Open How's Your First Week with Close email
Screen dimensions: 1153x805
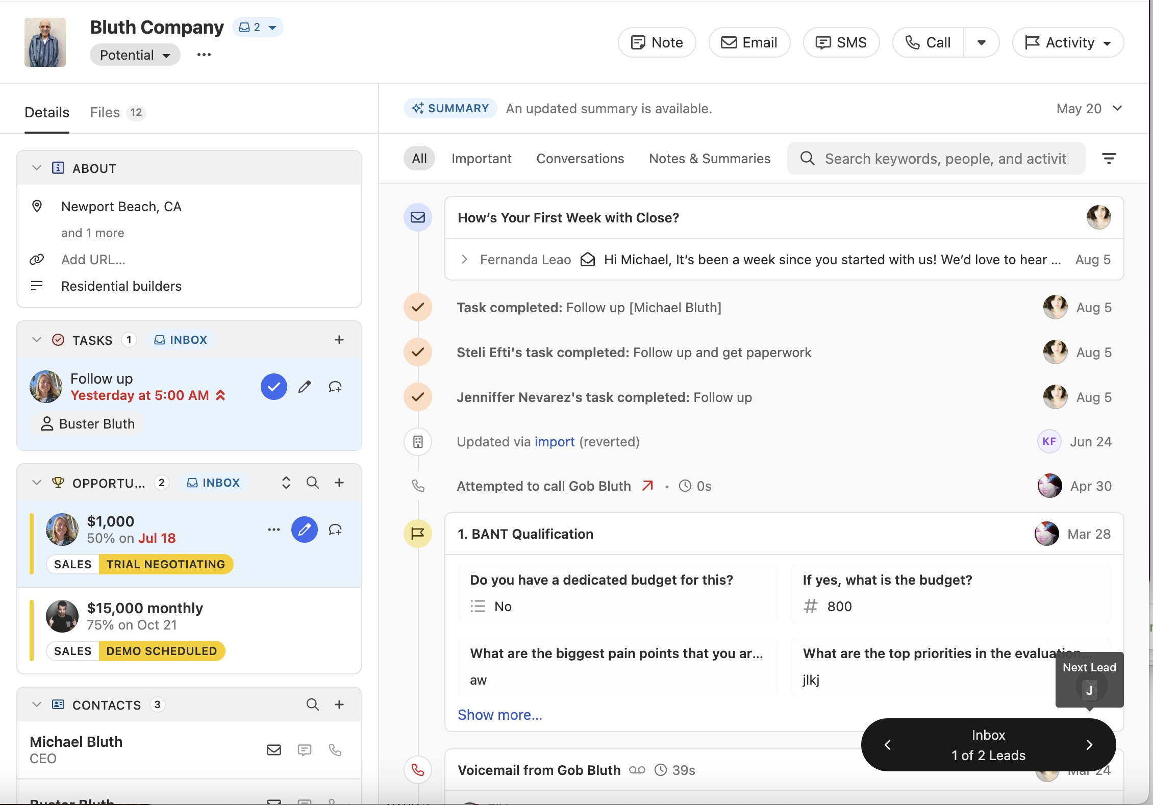[568, 218]
